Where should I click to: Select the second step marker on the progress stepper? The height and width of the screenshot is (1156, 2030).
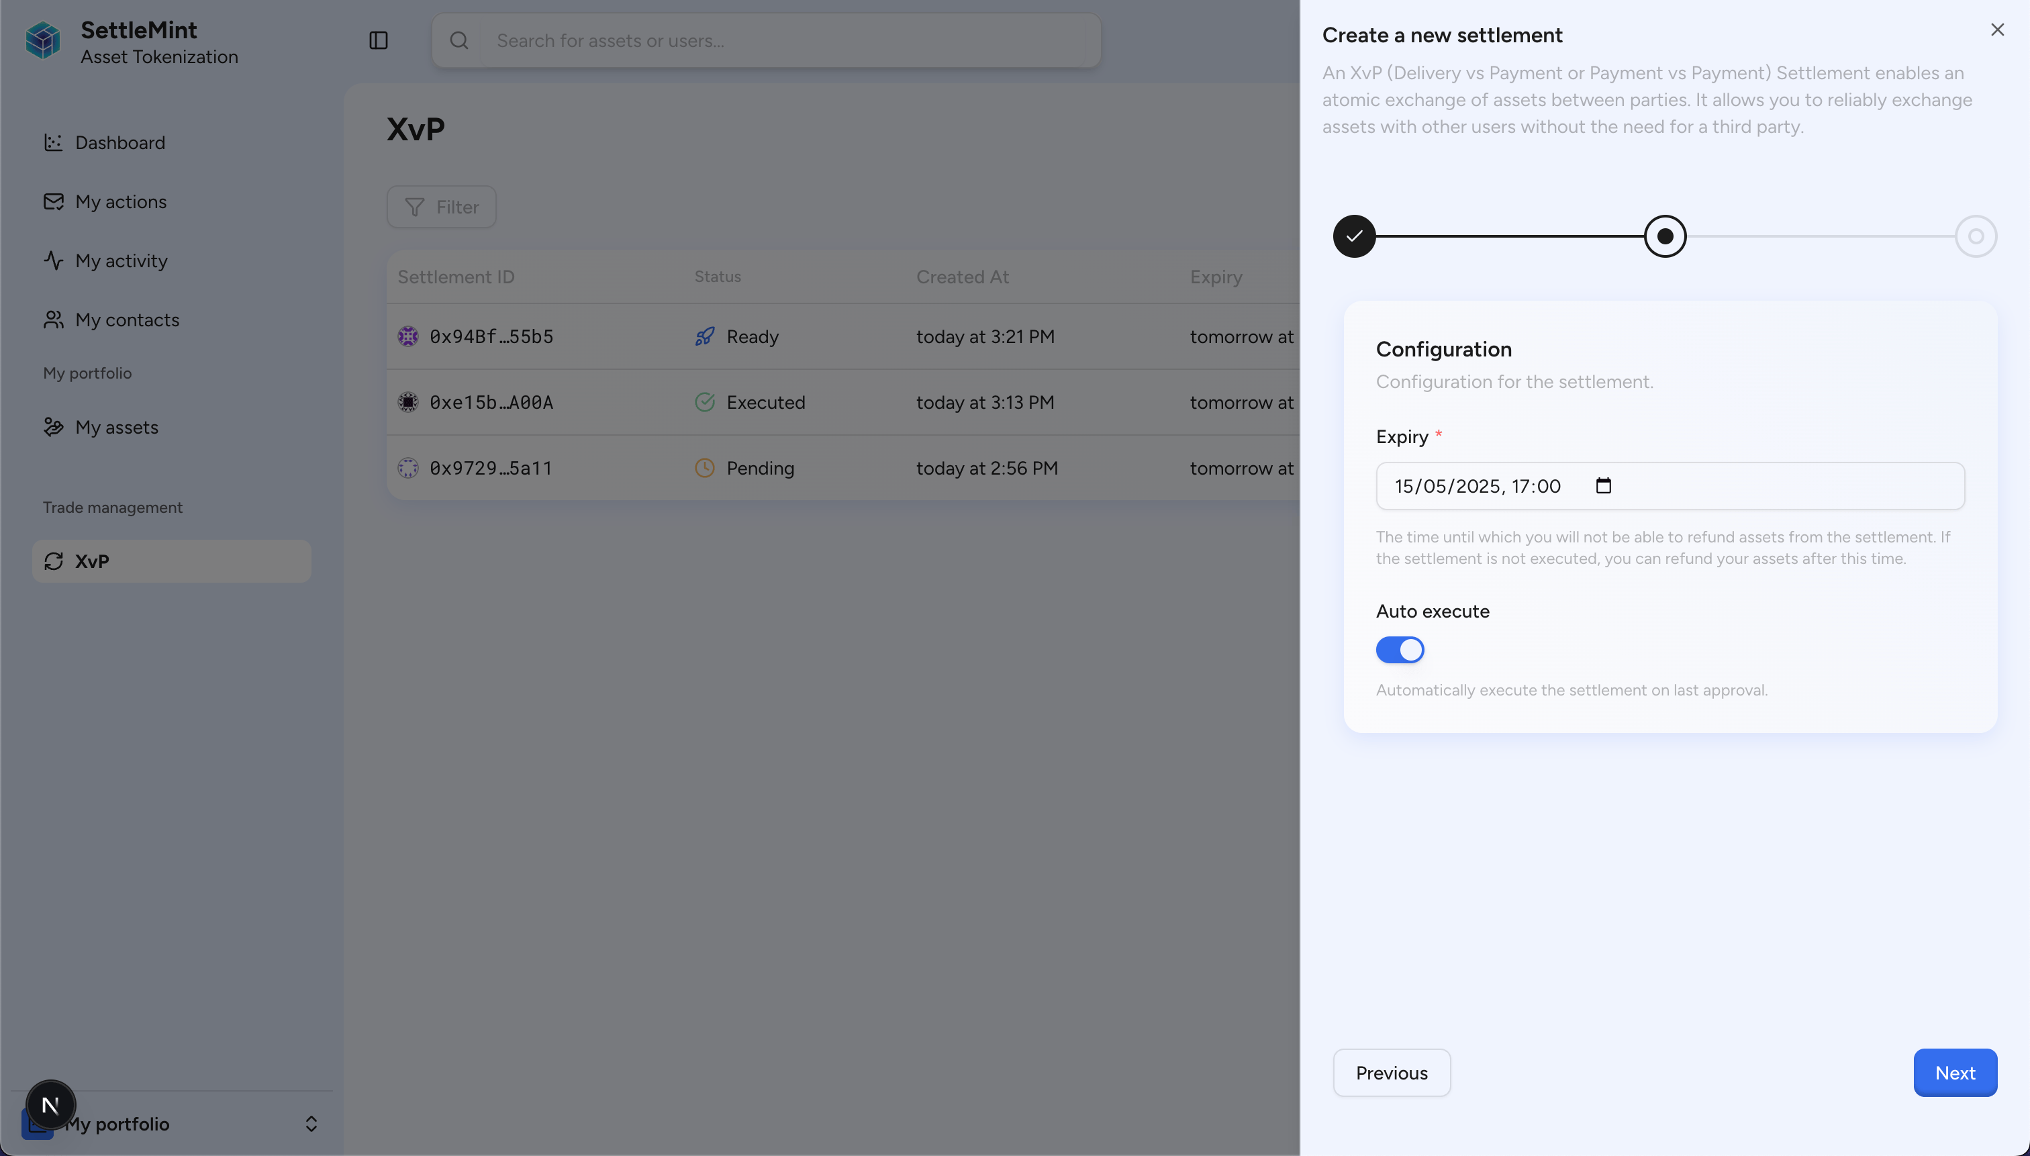(x=1665, y=236)
